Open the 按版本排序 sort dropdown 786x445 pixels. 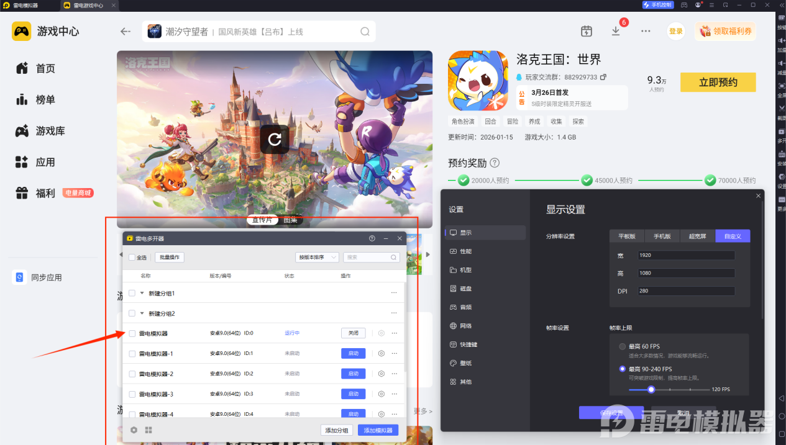317,257
